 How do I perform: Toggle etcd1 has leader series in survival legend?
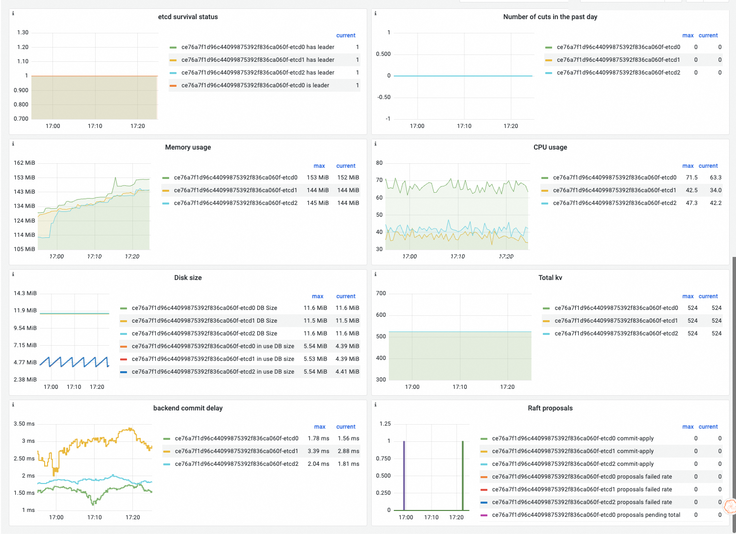[x=258, y=60]
